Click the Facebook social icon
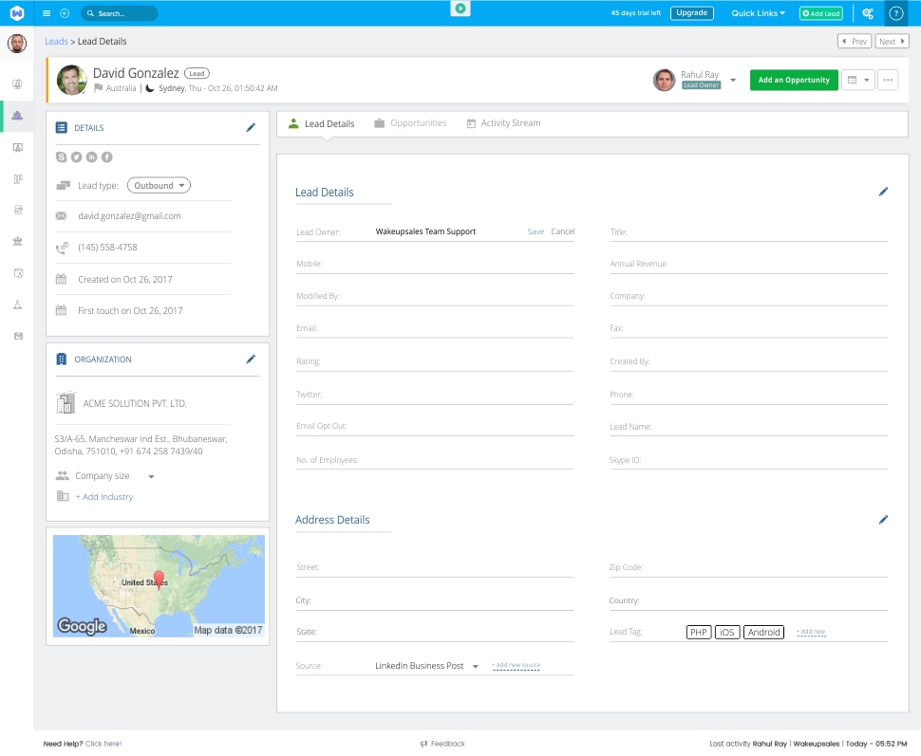This screenshot has height=756, width=921. [x=107, y=157]
